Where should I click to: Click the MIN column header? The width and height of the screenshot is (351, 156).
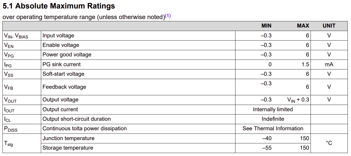point(266,26)
